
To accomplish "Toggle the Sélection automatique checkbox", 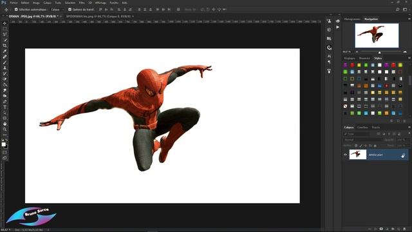I will point(16,10).
